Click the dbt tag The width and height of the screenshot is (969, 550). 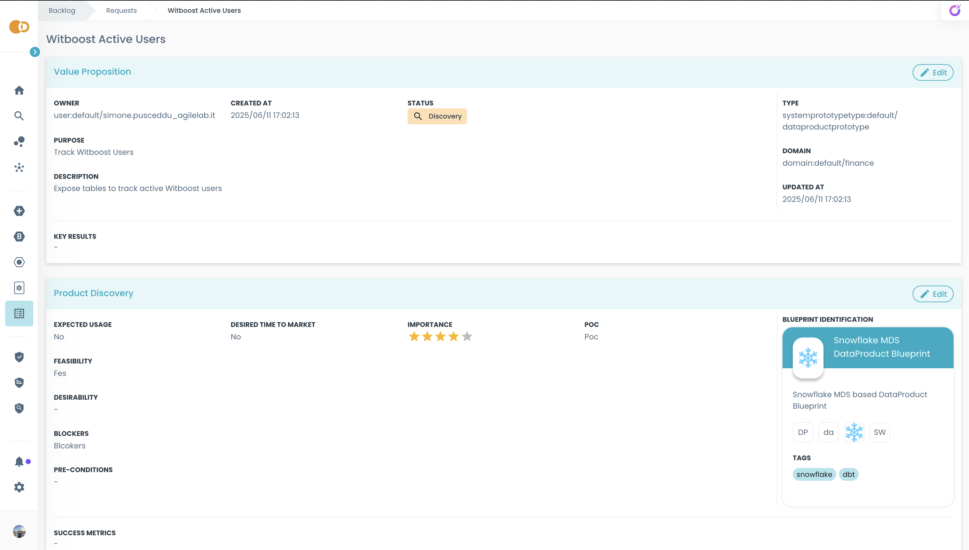click(x=849, y=474)
